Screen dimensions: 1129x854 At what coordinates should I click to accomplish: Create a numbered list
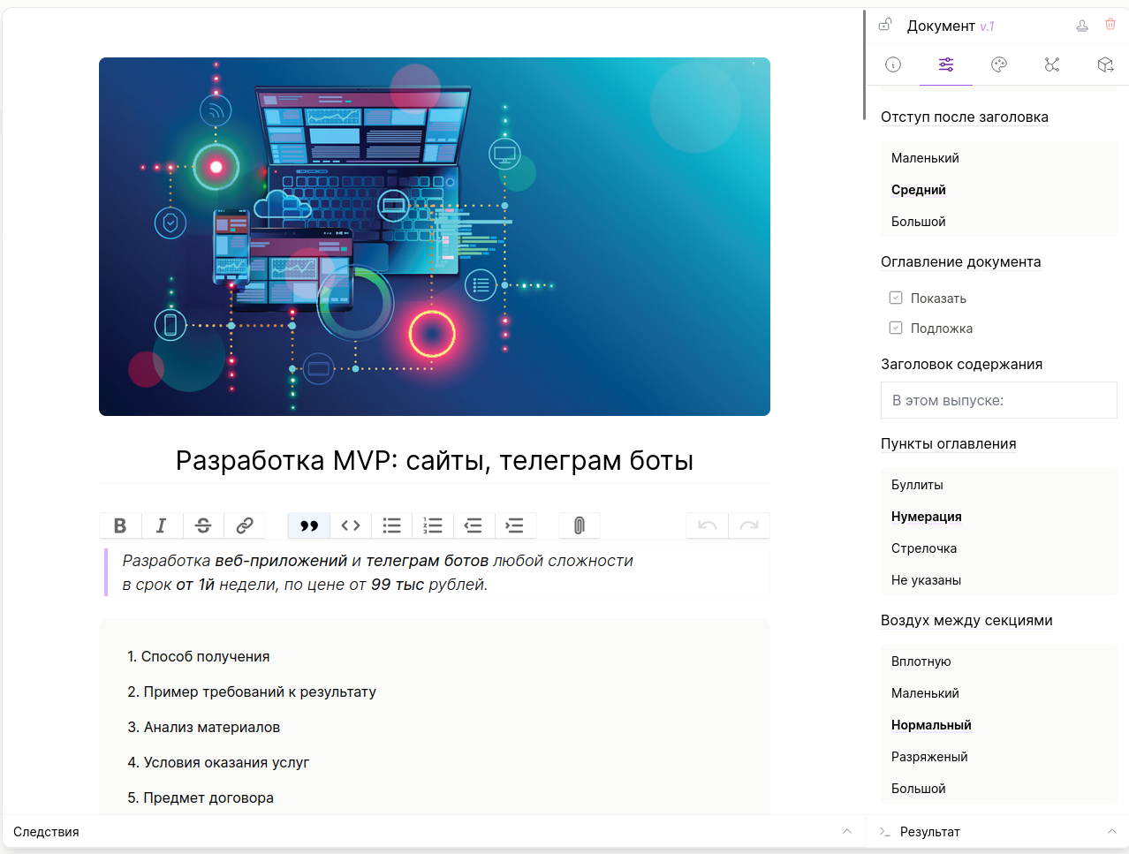coord(433,525)
